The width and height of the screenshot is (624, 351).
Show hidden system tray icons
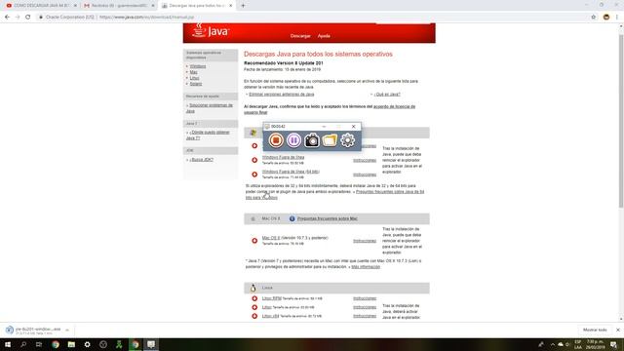coord(553,344)
